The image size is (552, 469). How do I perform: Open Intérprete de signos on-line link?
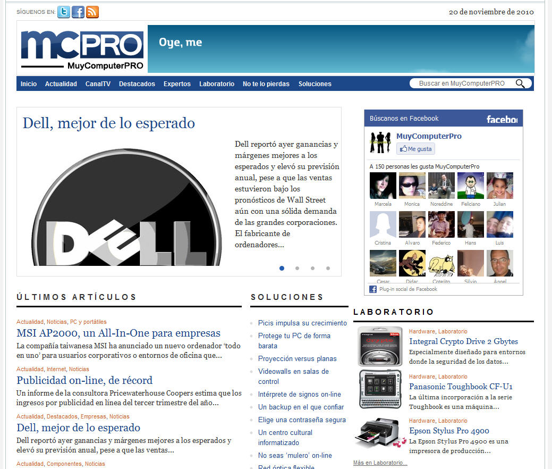[x=300, y=395]
